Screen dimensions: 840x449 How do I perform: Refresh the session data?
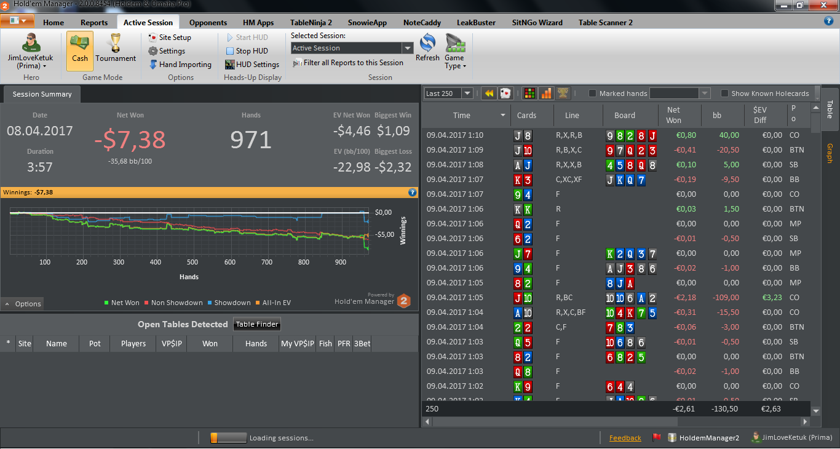427,48
